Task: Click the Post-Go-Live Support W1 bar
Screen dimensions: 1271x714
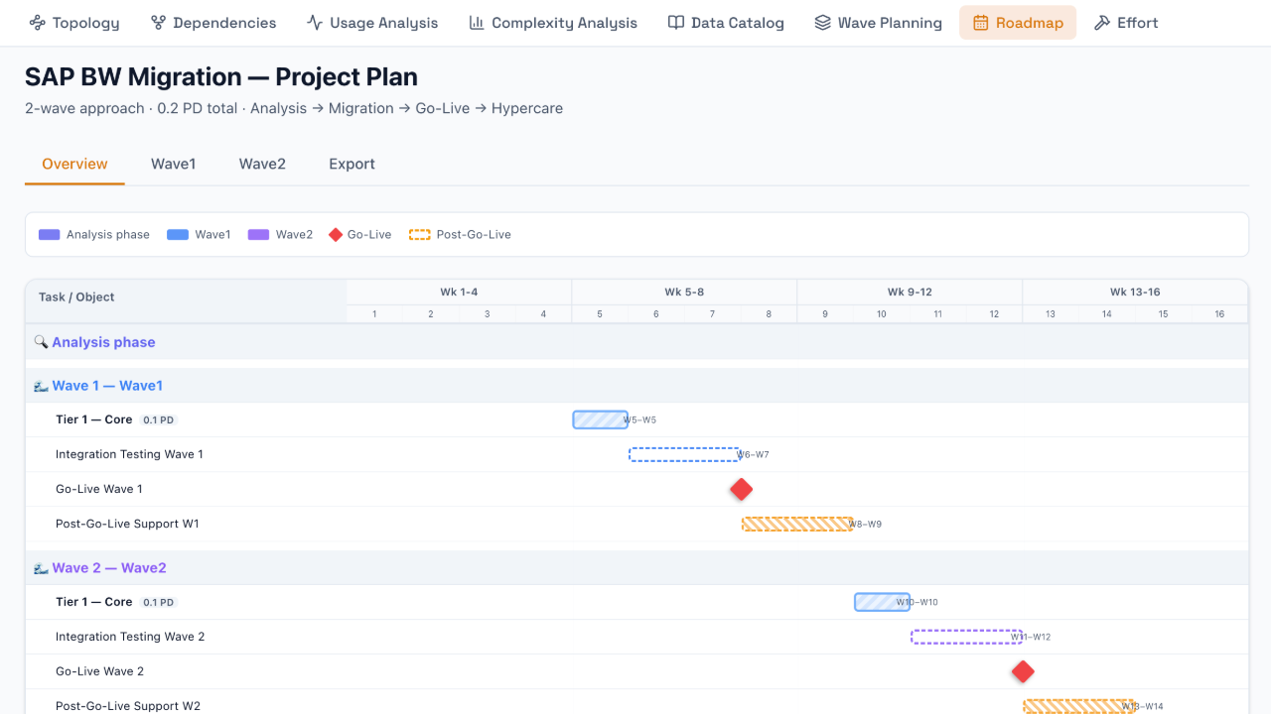Action: pyautogui.click(x=797, y=524)
